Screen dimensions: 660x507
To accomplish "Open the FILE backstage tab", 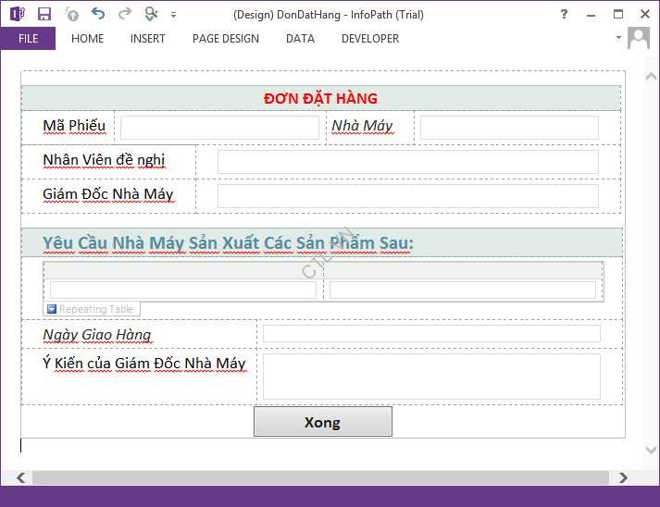I will pyautogui.click(x=28, y=39).
